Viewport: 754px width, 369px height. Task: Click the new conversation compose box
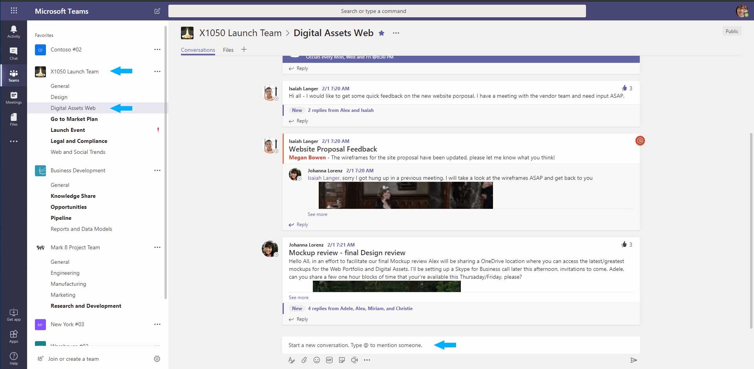461,345
